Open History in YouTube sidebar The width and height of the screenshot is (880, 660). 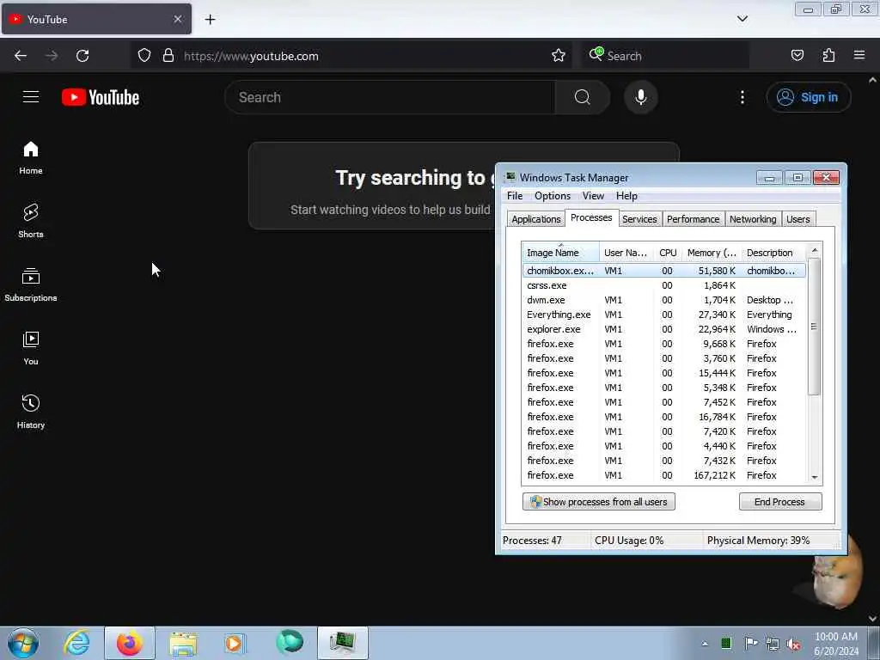pos(31,412)
